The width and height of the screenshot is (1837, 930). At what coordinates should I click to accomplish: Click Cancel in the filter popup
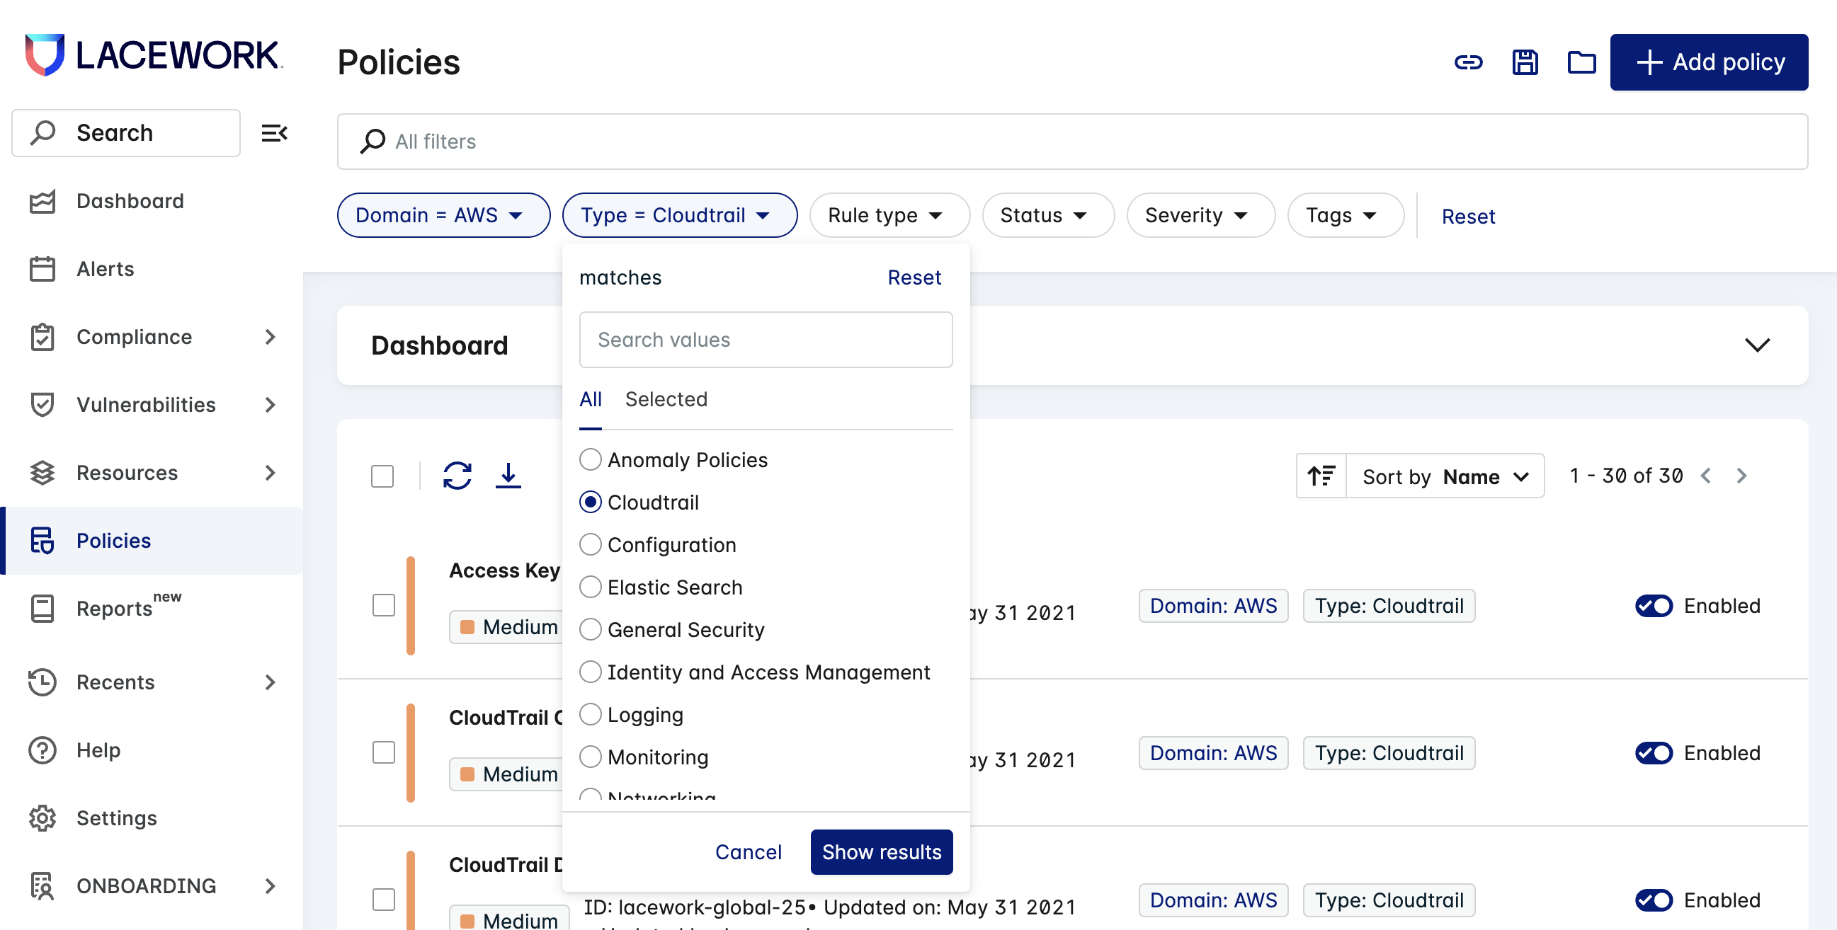click(748, 851)
